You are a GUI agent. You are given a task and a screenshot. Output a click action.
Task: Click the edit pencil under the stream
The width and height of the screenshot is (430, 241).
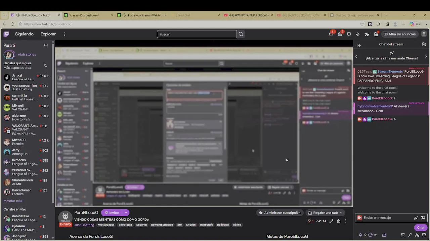pos(331,221)
